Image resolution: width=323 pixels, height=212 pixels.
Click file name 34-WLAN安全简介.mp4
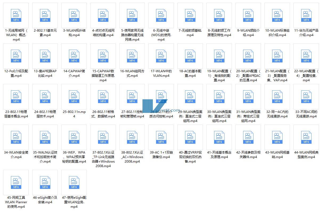click(16, 155)
